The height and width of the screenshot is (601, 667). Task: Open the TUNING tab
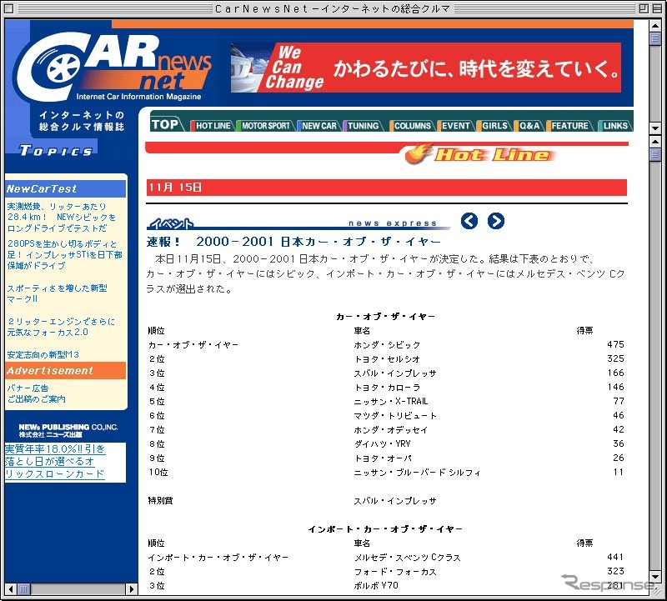pos(363,126)
